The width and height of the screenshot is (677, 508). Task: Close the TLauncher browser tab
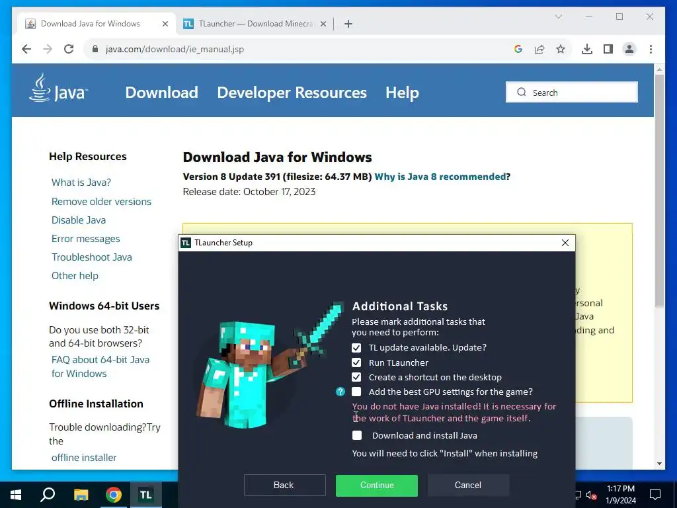pyautogui.click(x=323, y=24)
